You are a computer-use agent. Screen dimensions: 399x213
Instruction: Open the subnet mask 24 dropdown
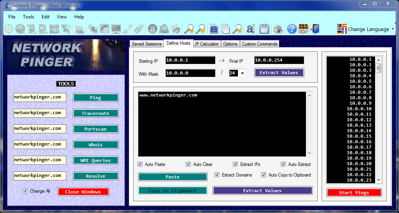pyautogui.click(x=242, y=73)
